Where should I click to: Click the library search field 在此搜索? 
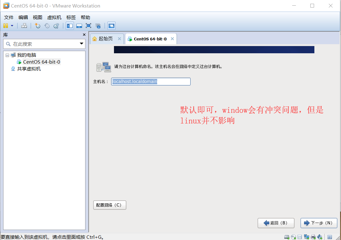pos(44,44)
